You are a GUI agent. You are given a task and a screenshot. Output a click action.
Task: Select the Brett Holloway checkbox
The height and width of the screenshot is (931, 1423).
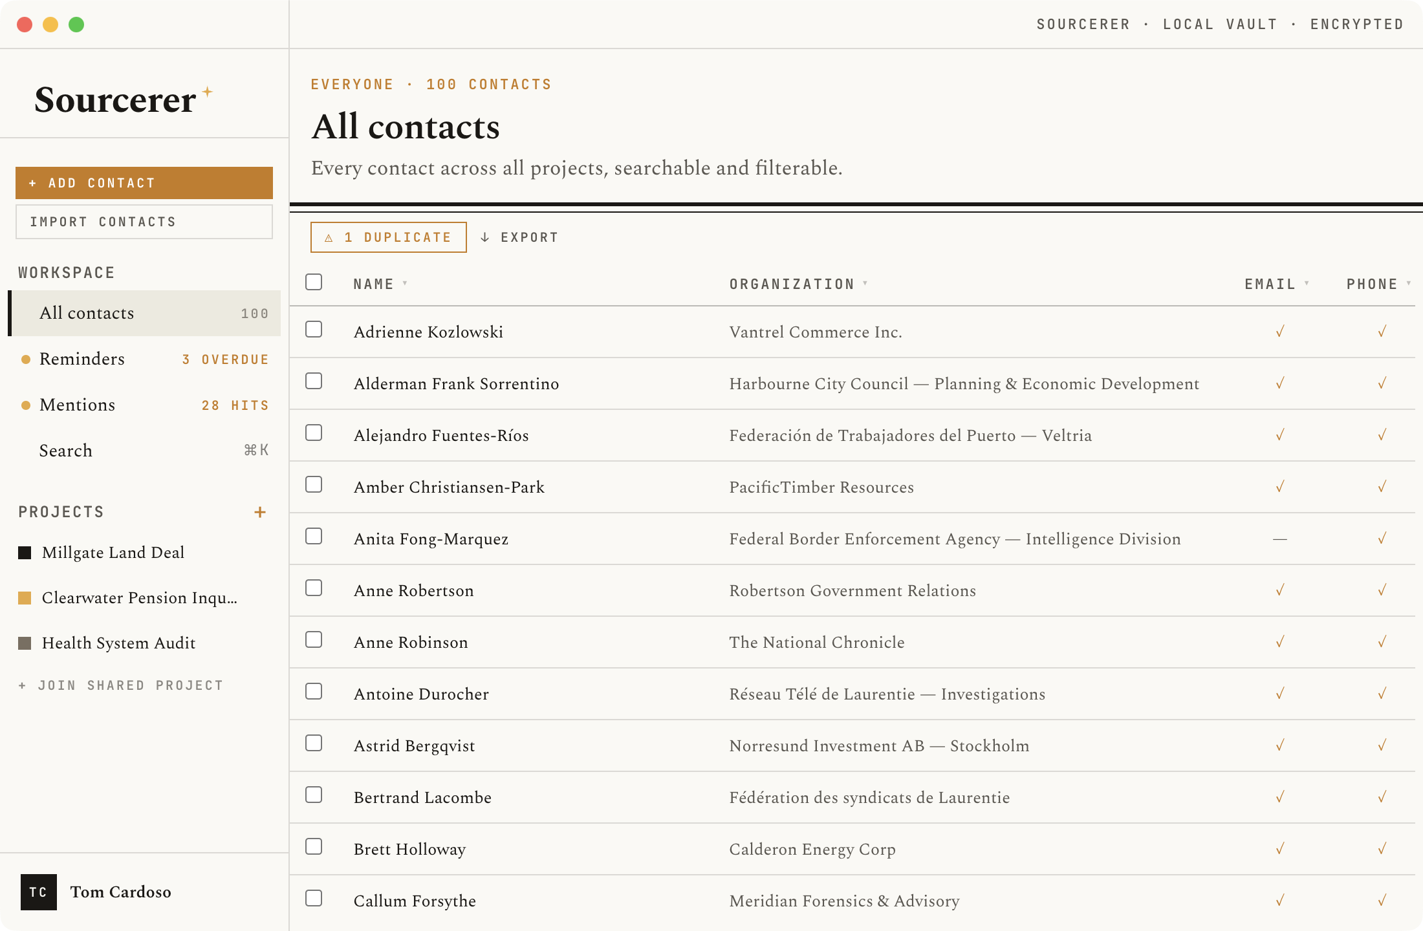tap(314, 847)
